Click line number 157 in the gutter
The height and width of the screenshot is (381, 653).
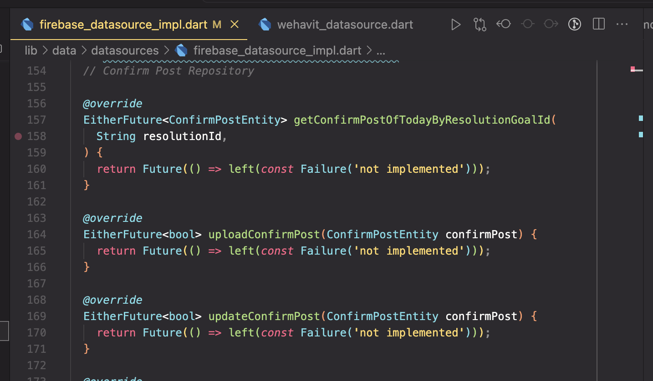tap(36, 120)
